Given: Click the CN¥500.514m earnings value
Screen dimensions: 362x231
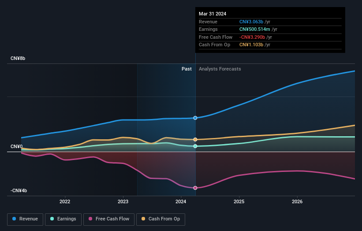Looking at the screenshot, I should pyautogui.click(x=255, y=29).
